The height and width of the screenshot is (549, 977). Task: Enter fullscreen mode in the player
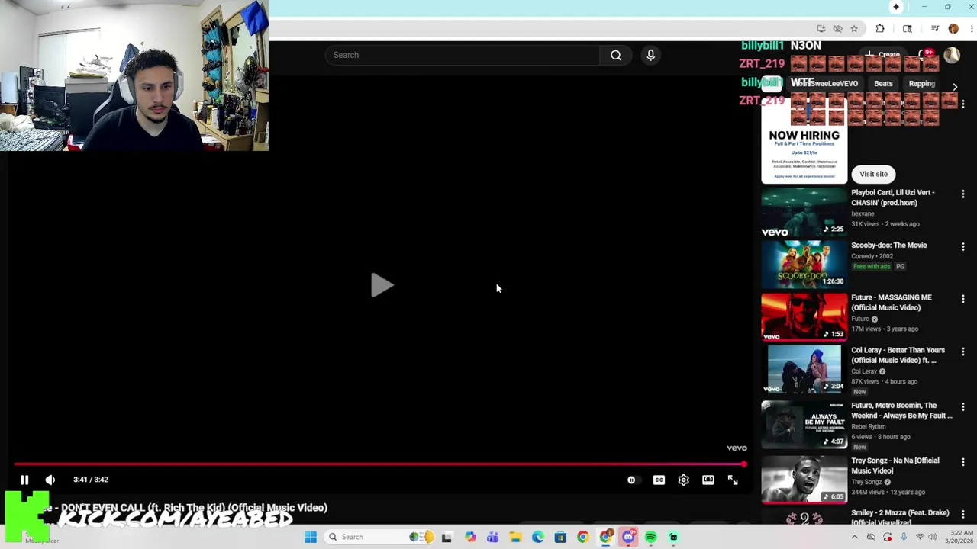pos(733,480)
